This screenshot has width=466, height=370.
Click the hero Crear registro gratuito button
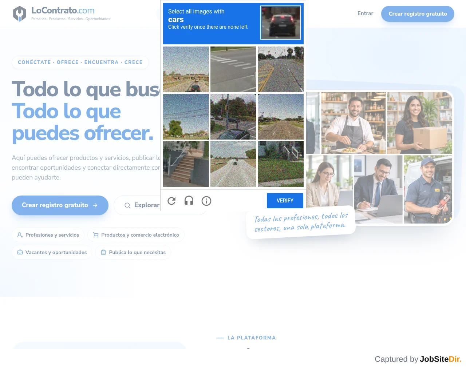tap(60, 205)
